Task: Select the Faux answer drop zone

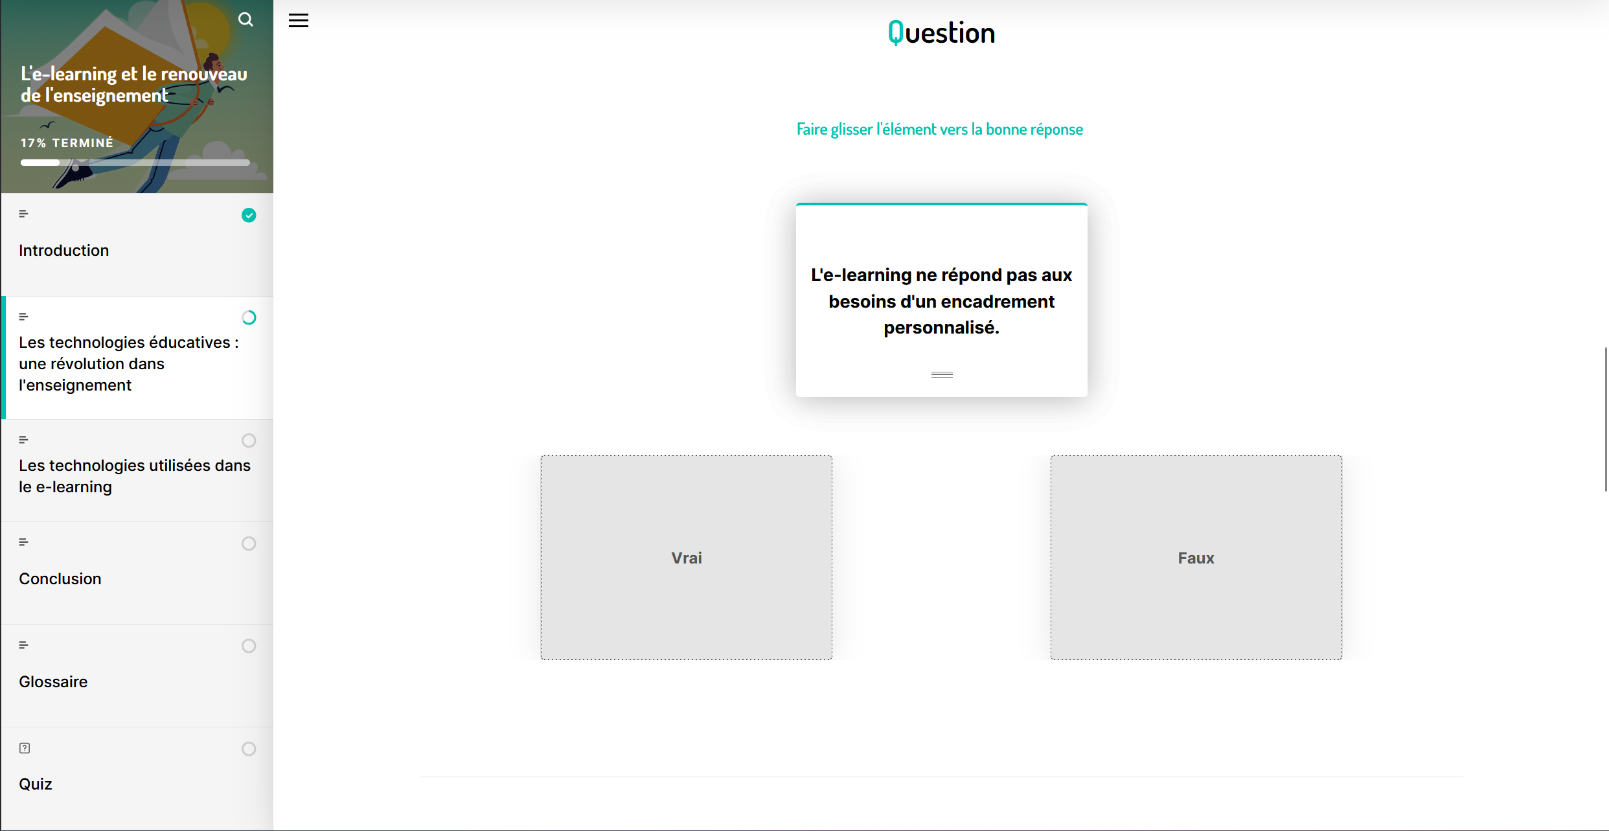Action: coord(1196,557)
